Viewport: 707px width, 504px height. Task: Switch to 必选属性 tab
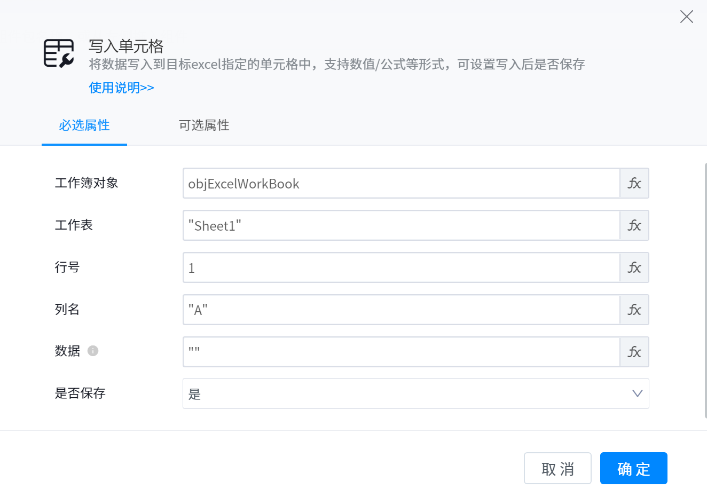click(x=84, y=125)
